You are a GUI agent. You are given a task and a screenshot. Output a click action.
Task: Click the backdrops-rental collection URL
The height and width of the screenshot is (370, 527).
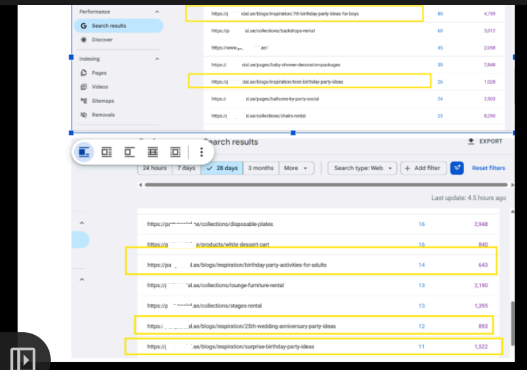(263, 31)
